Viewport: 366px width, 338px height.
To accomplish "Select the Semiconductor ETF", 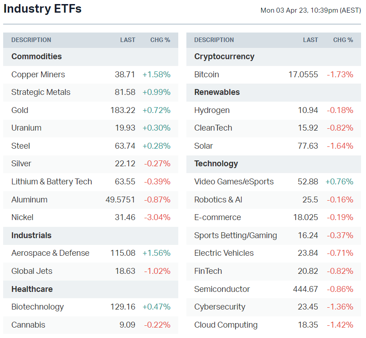I will (222, 289).
